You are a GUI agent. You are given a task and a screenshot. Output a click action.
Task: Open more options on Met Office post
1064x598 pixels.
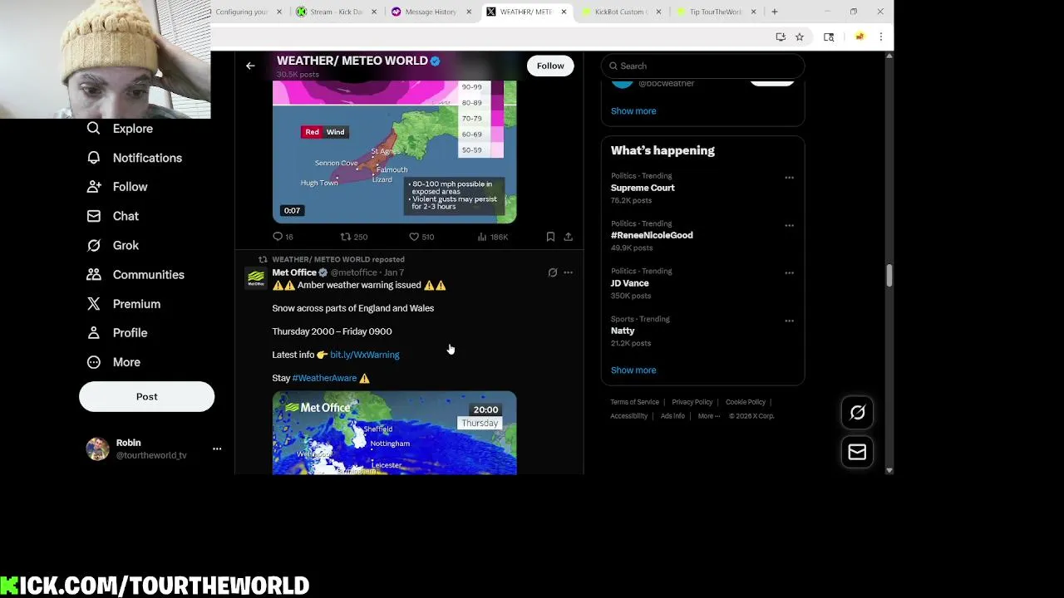pos(569,272)
